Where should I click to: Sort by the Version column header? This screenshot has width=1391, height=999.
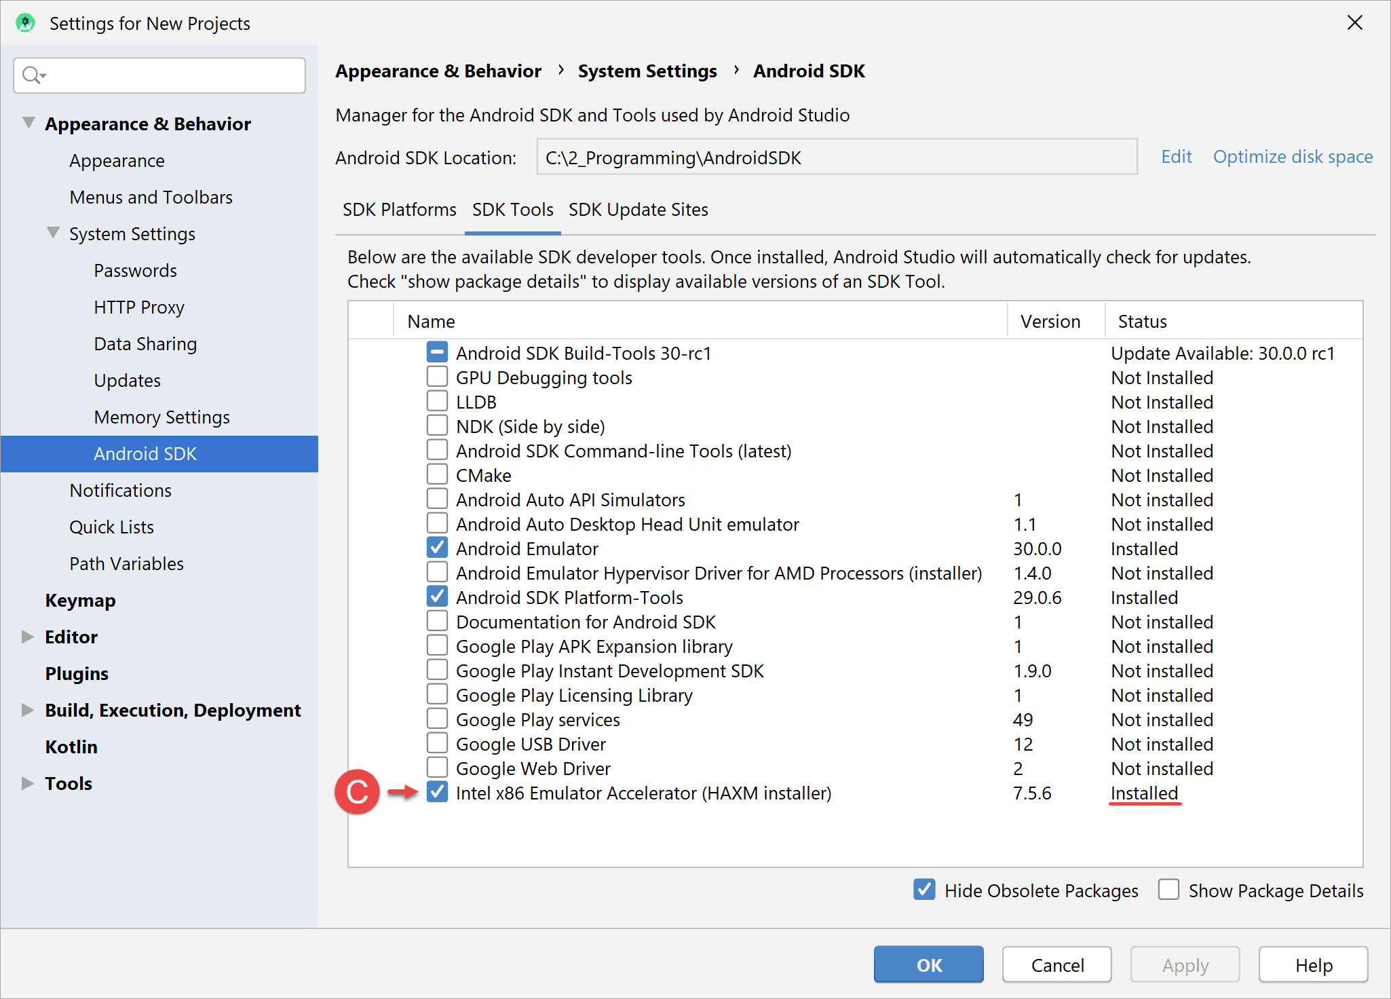(x=1056, y=321)
